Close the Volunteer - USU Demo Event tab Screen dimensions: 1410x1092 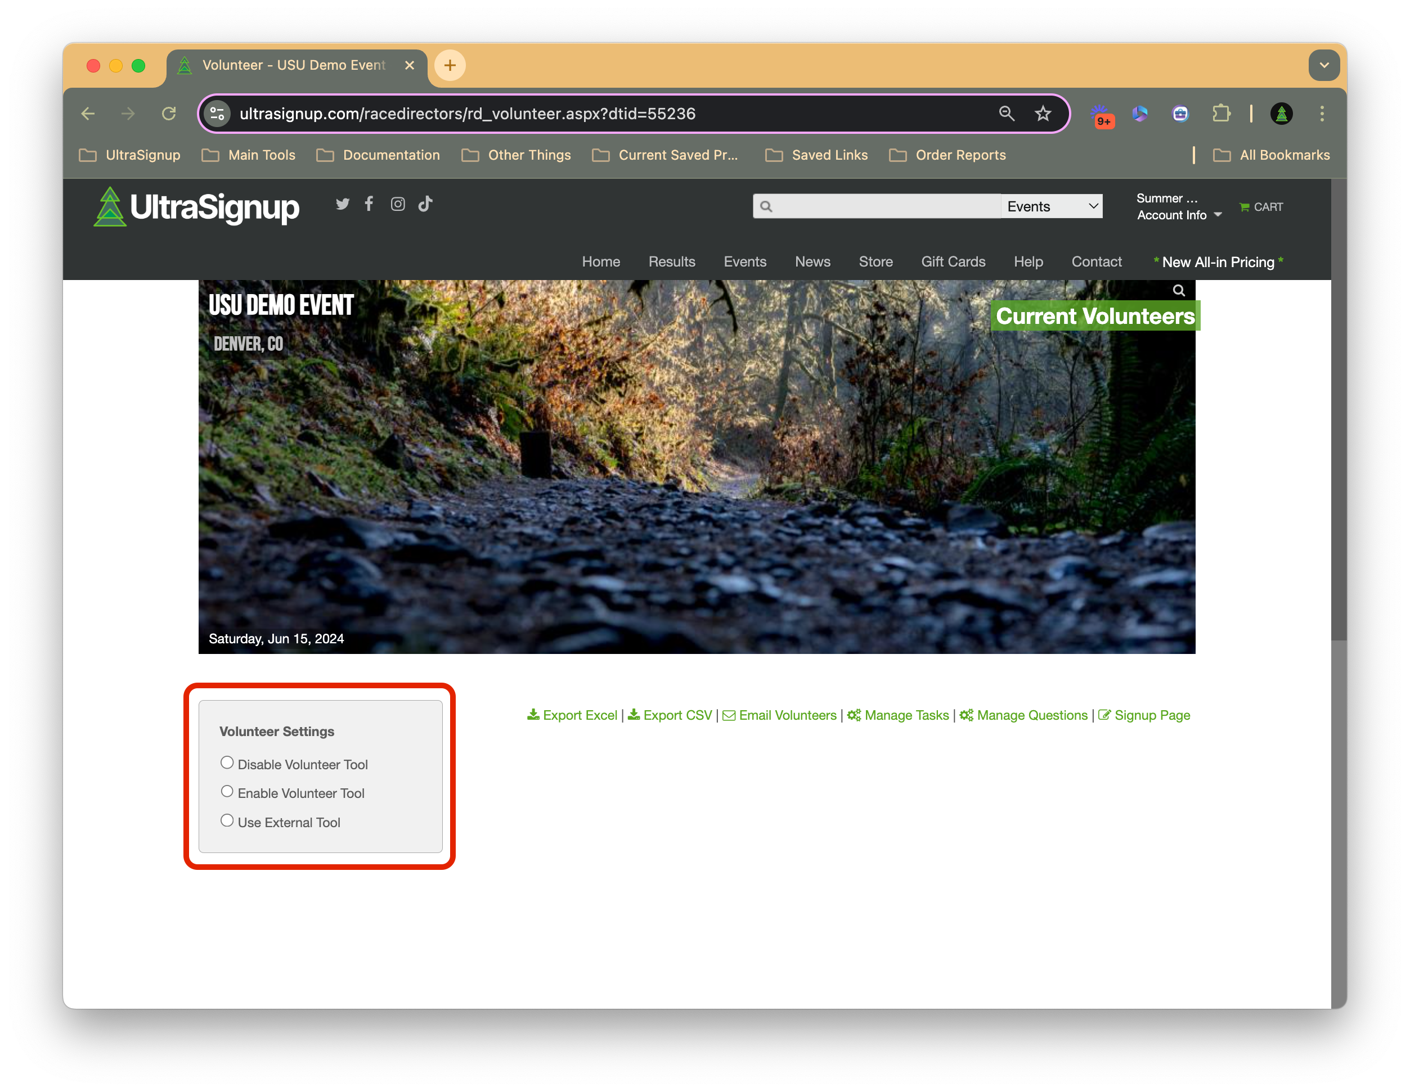click(409, 65)
